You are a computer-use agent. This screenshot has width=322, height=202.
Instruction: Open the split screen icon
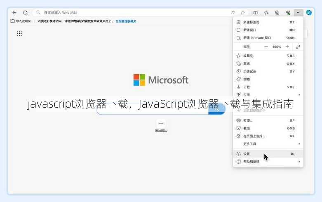pyautogui.click(x=256, y=12)
